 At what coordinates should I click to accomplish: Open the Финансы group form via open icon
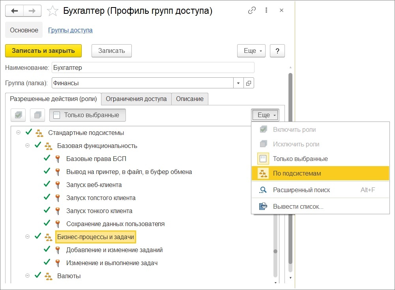click(x=249, y=83)
